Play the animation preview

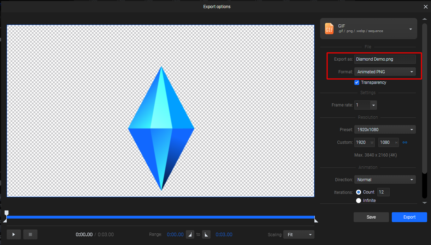14,234
